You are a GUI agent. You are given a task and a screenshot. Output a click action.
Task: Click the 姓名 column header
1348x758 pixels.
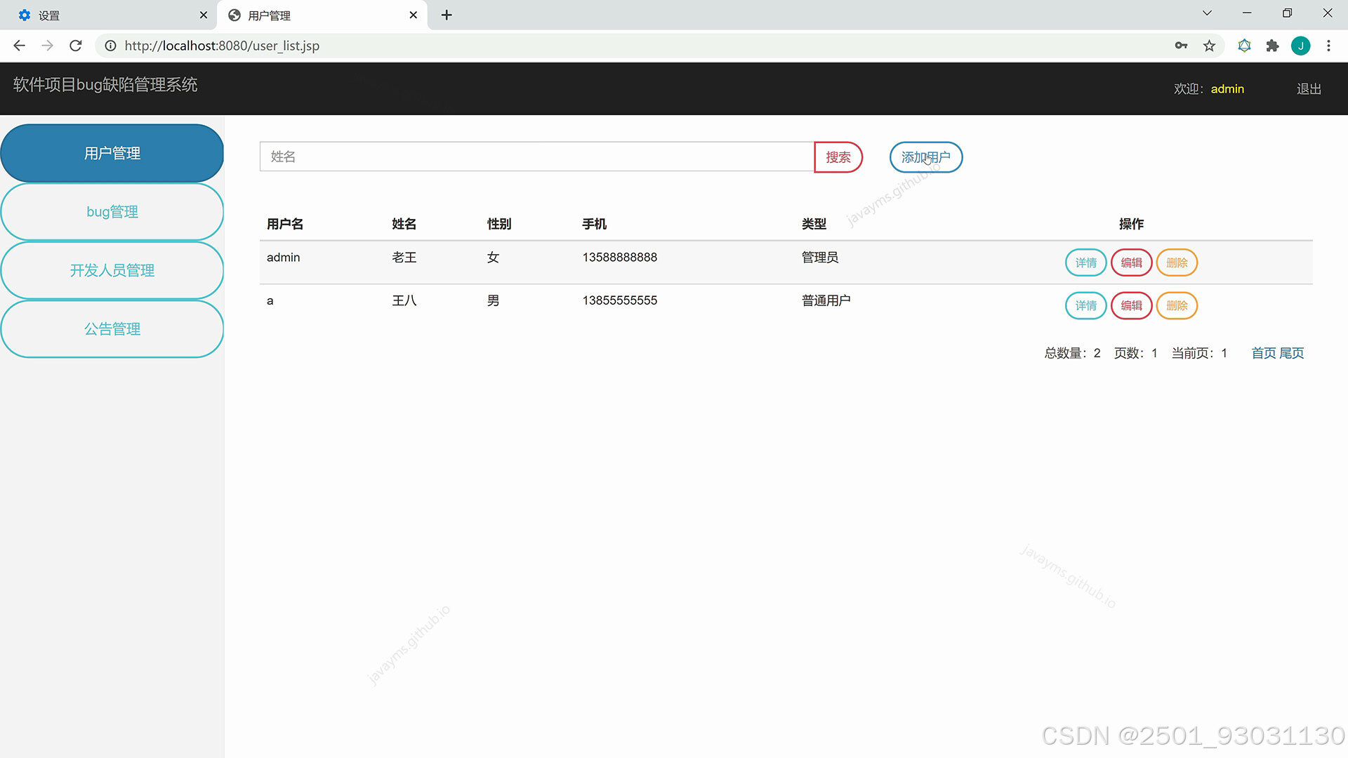point(404,224)
